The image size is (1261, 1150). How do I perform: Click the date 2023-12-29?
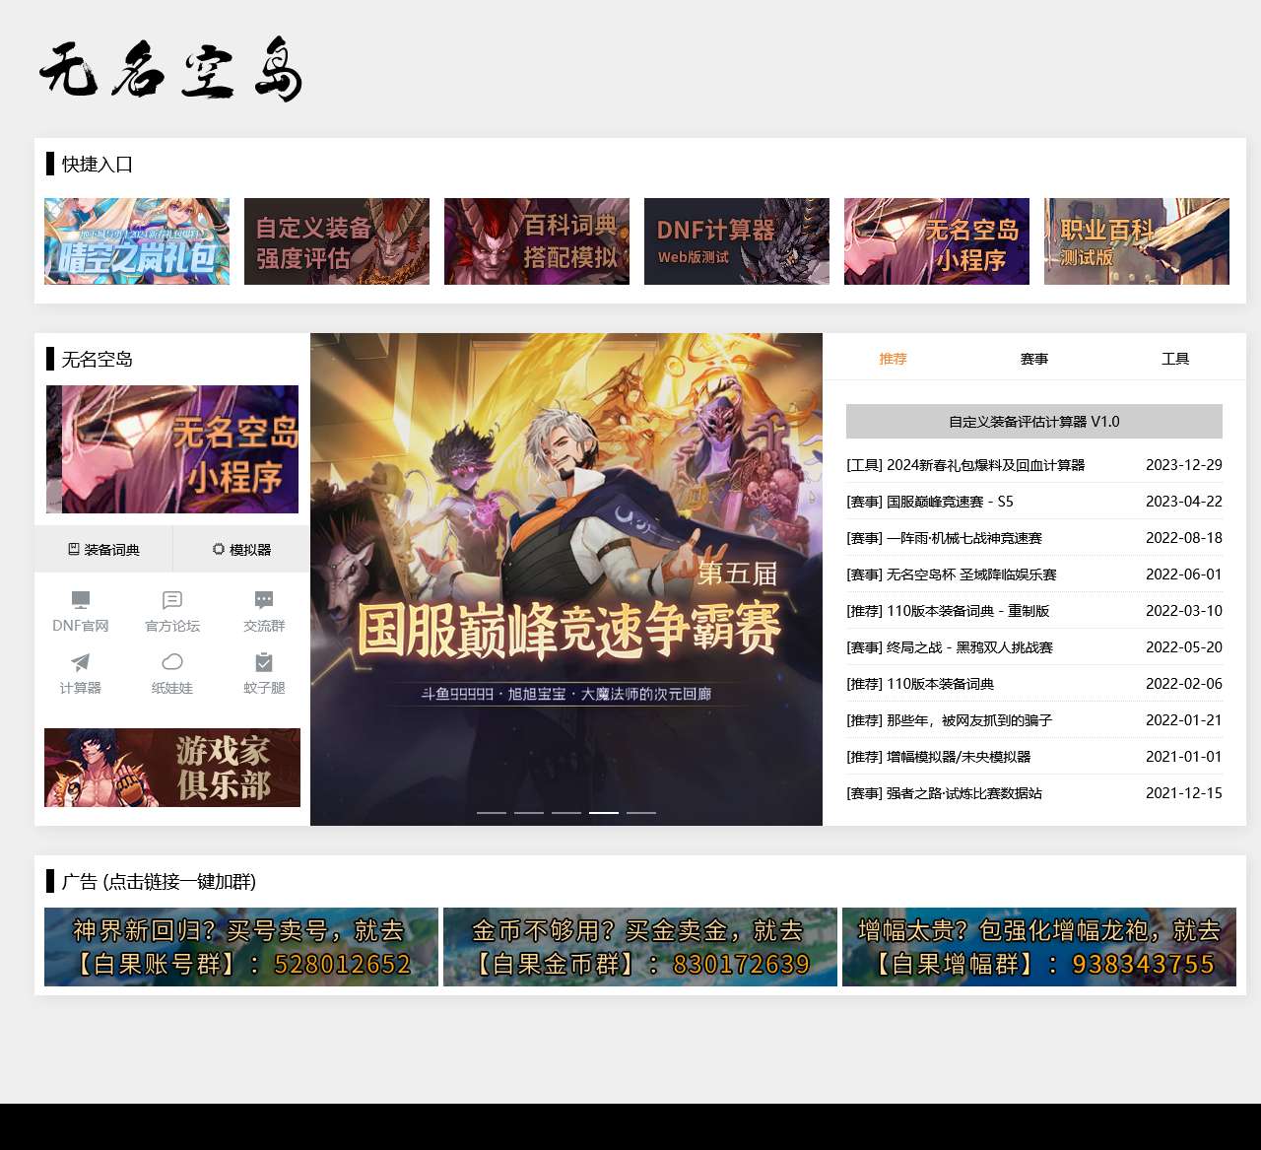pyautogui.click(x=1184, y=465)
